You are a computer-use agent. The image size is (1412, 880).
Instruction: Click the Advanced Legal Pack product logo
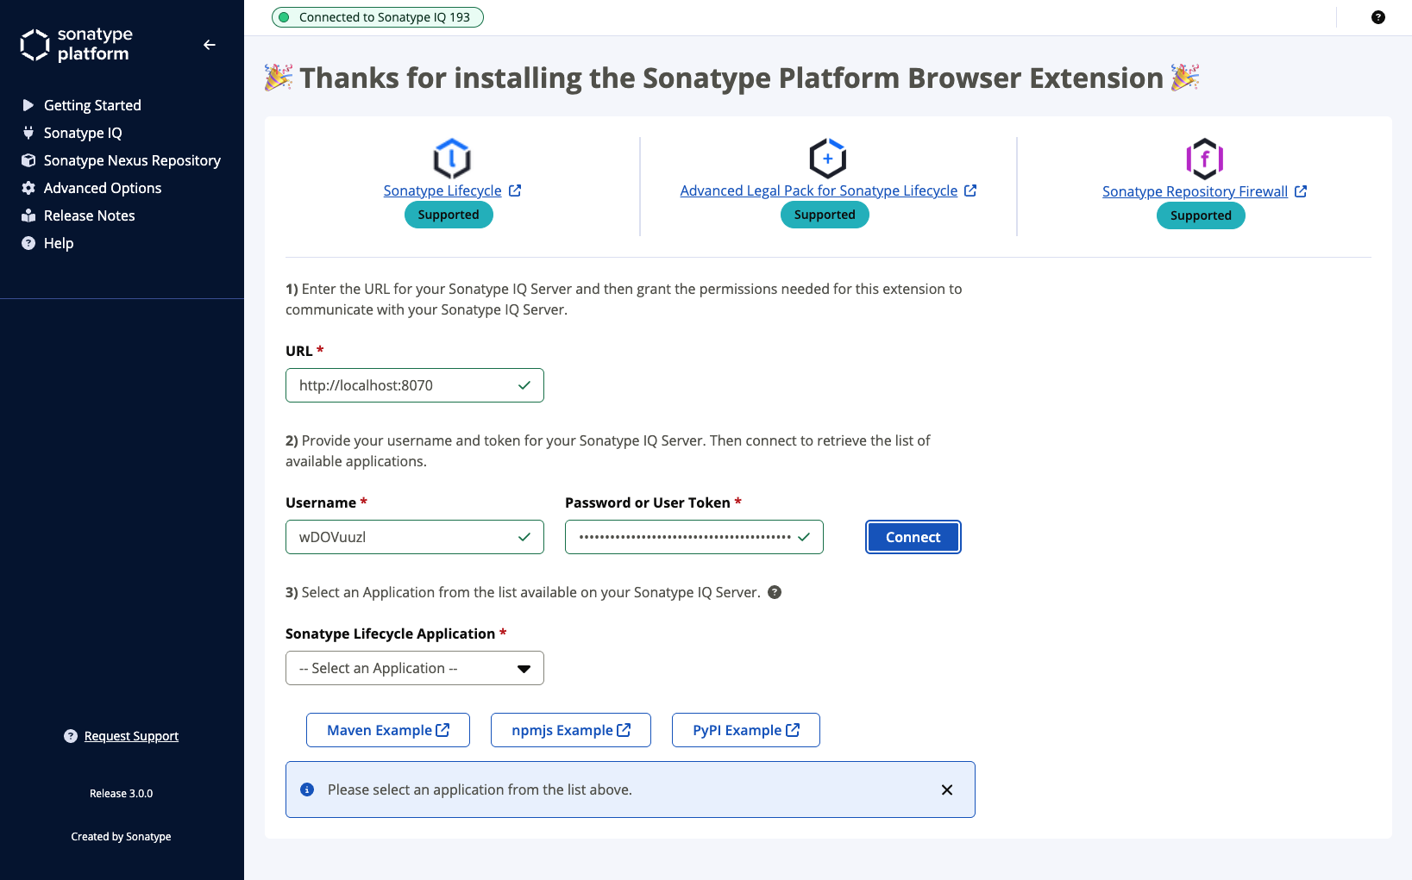click(x=828, y=159)
